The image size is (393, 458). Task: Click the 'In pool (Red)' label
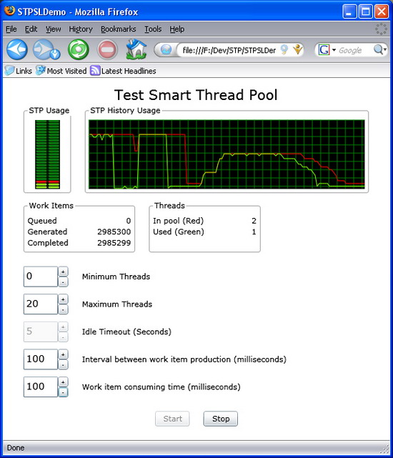[x=178, y=221]
